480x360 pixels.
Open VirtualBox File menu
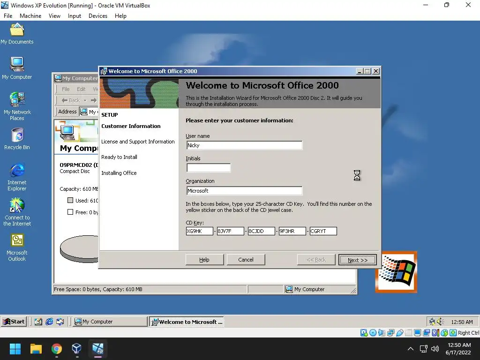tap(8, 16)
